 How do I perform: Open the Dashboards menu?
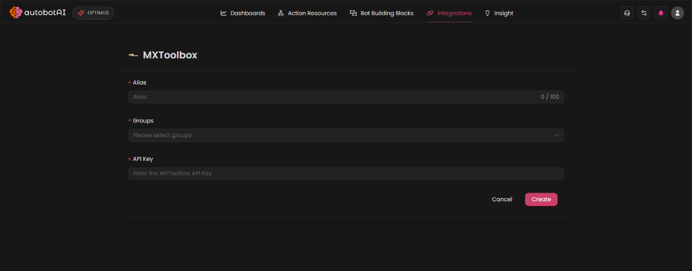coord(243,14)
